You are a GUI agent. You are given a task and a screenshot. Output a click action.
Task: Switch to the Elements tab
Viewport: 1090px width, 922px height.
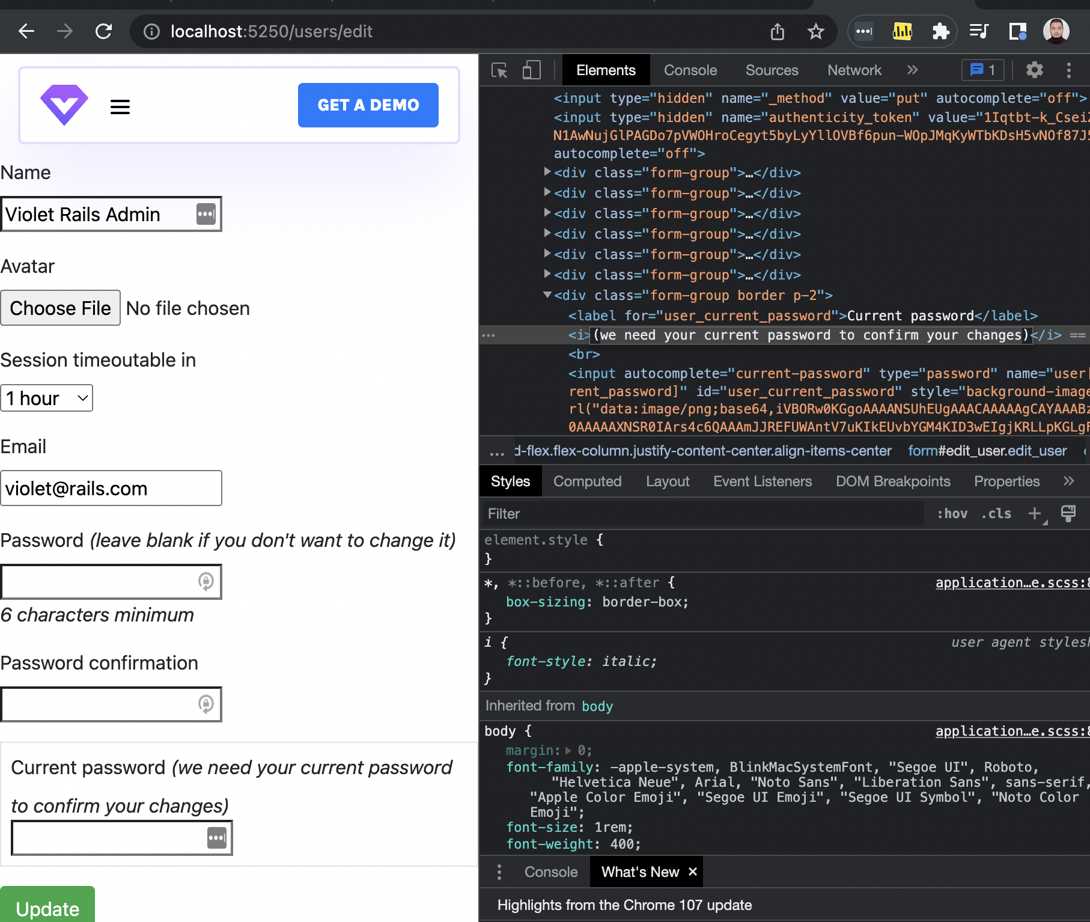click(x=606, y=70)
